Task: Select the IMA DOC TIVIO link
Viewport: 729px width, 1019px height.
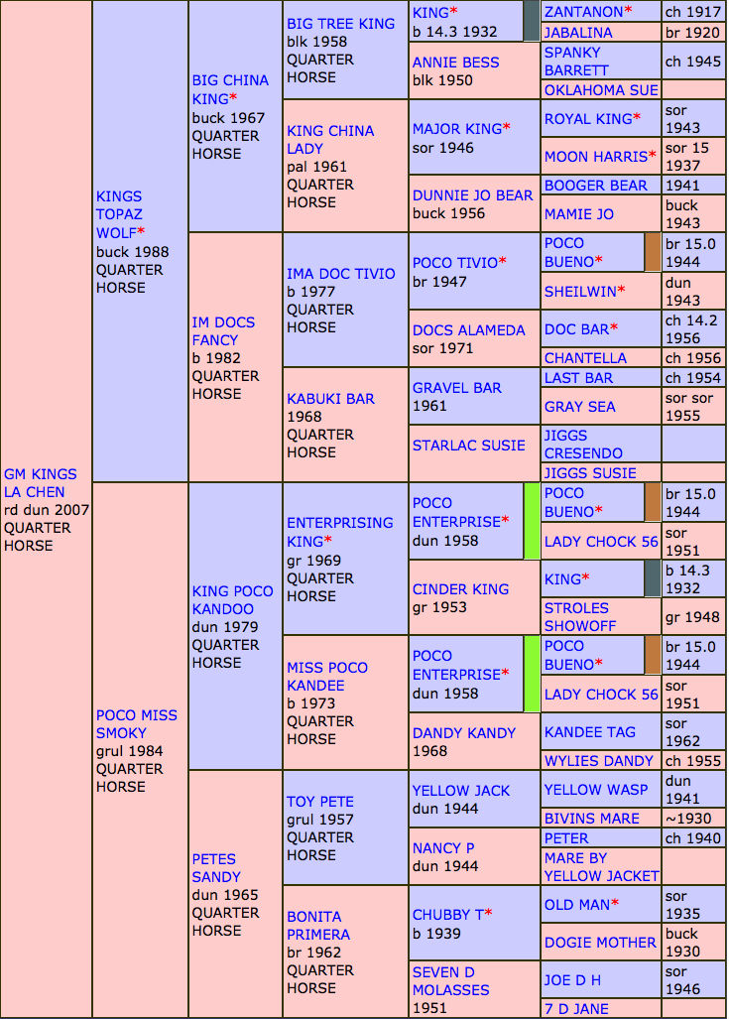Action: pos(340,274)
